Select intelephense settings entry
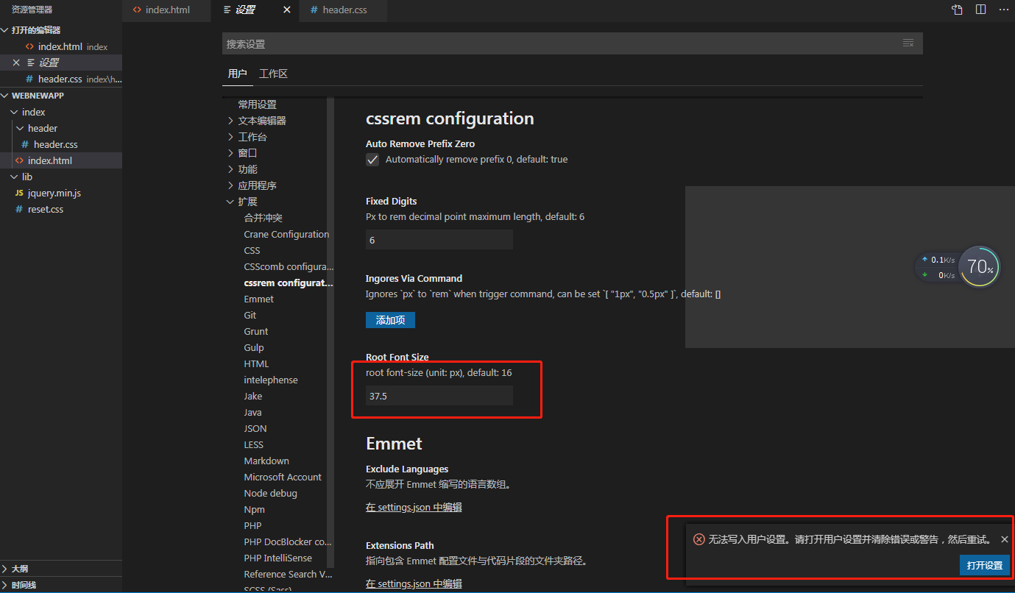The height and width of the screenshot is (593, 1015). point(271,380)
